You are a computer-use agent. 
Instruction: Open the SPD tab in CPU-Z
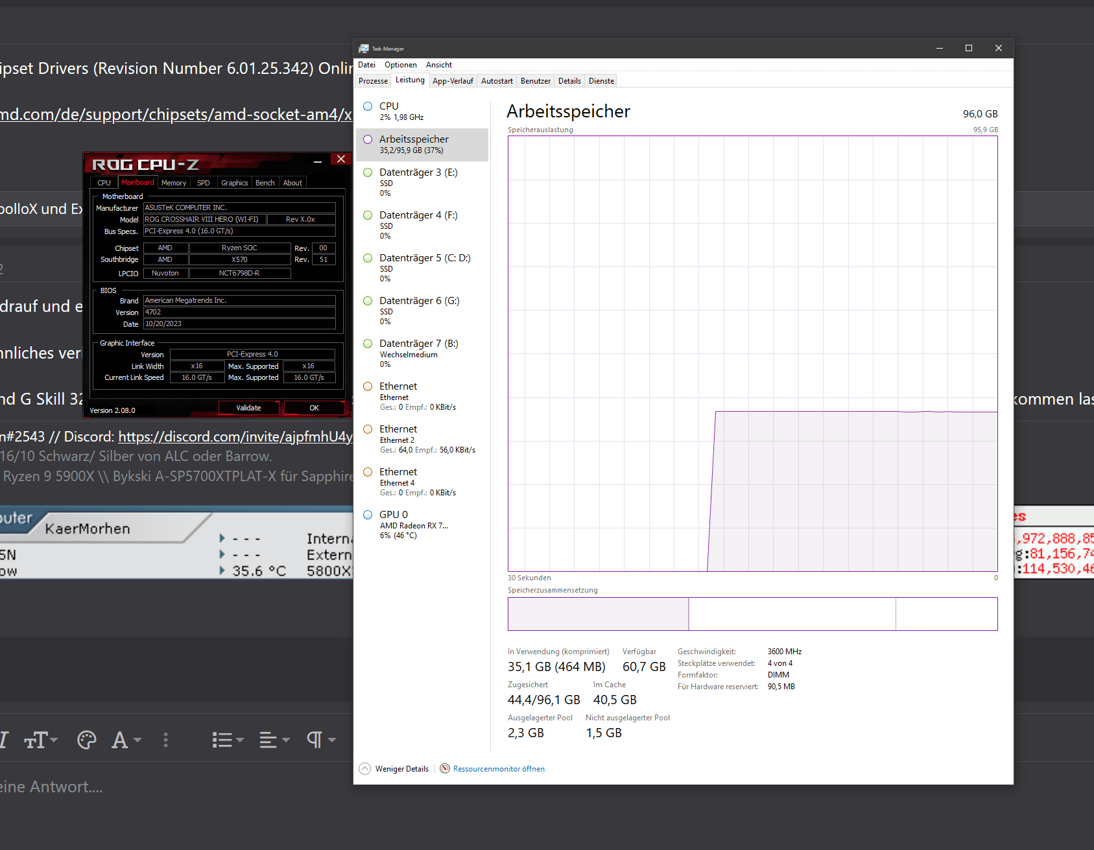[204, 183]
